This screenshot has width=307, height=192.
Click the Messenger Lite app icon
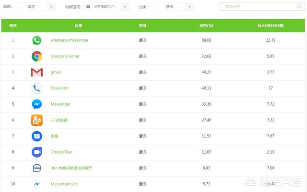pos(37,184)
